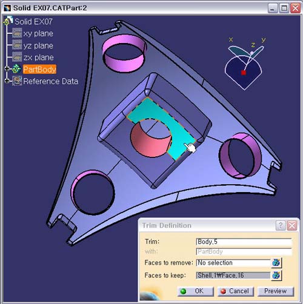Click the Faces to keep field
Viewport: 303px width, 304px height.
233,276
